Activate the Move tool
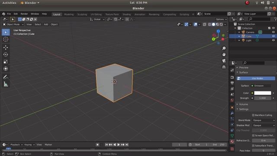The image size is (277, 156). [6, 47]
